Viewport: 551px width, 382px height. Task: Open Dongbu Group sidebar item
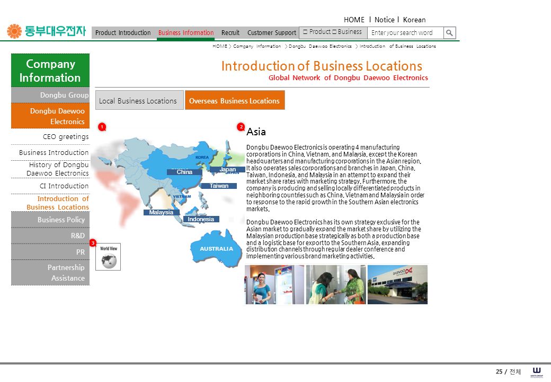pyautogui.click(x=51, y=95)
